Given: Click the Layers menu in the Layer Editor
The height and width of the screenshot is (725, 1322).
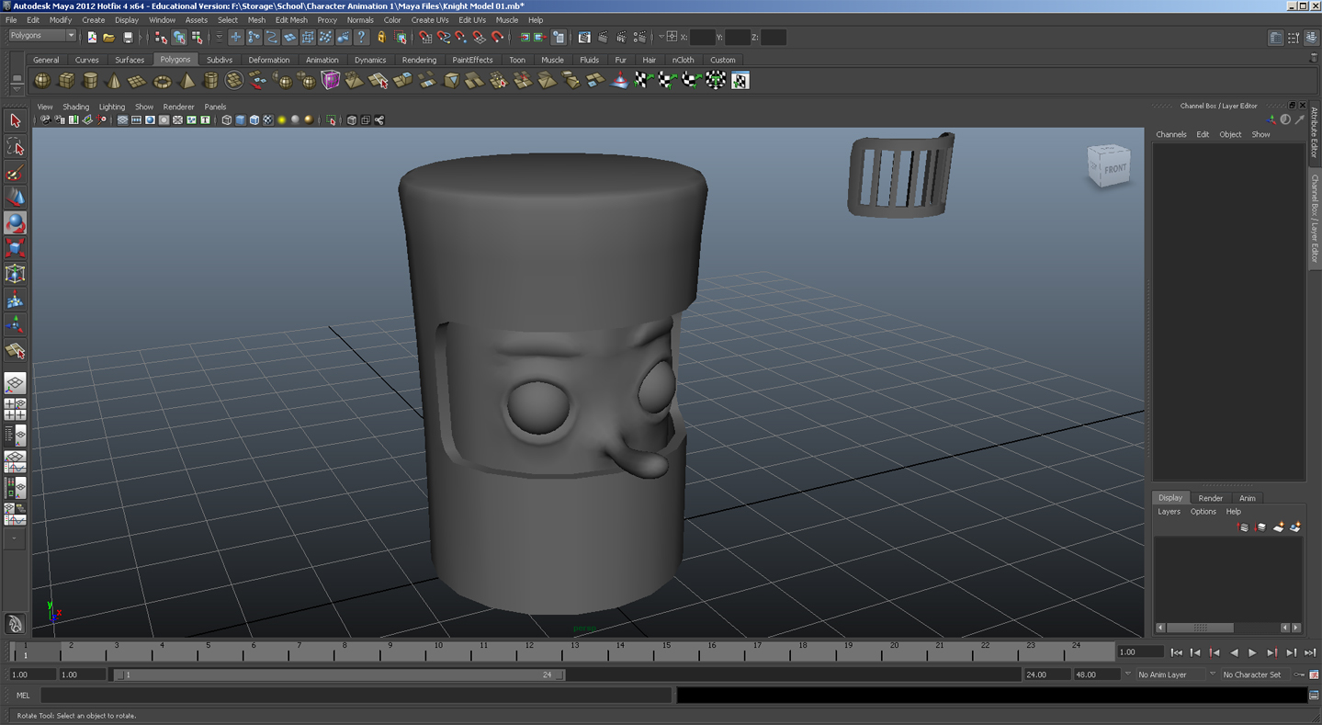Looking at the screenshot, I should [x=1168, y=512].
